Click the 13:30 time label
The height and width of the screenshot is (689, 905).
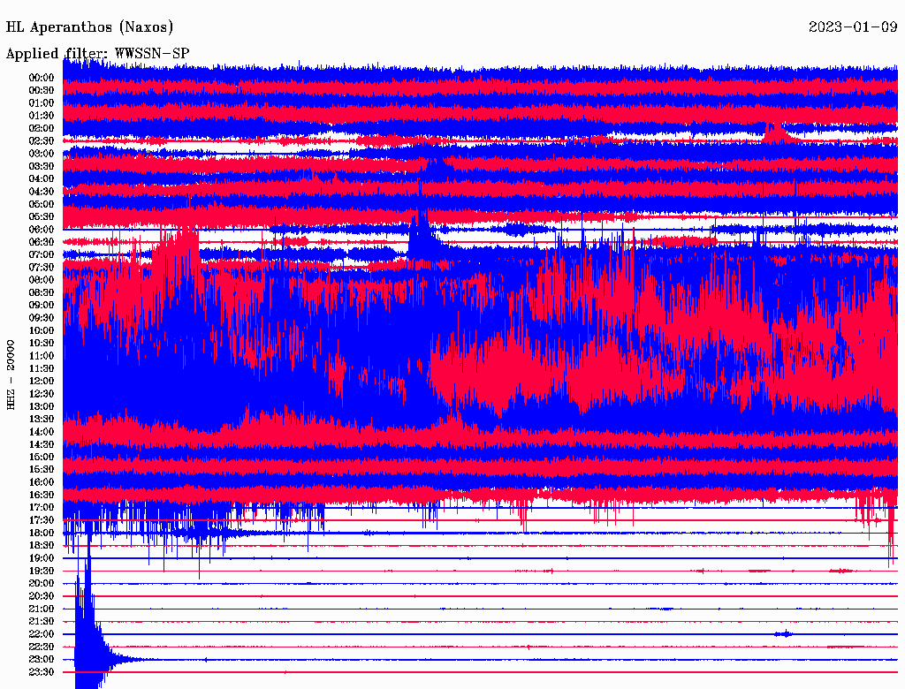42,420
